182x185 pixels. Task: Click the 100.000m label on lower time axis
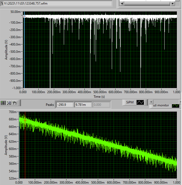[35, 183]
